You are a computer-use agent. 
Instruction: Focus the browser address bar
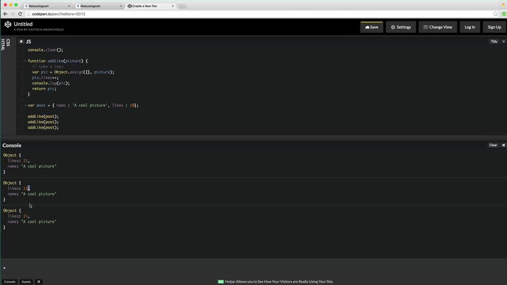click(259, 14)
